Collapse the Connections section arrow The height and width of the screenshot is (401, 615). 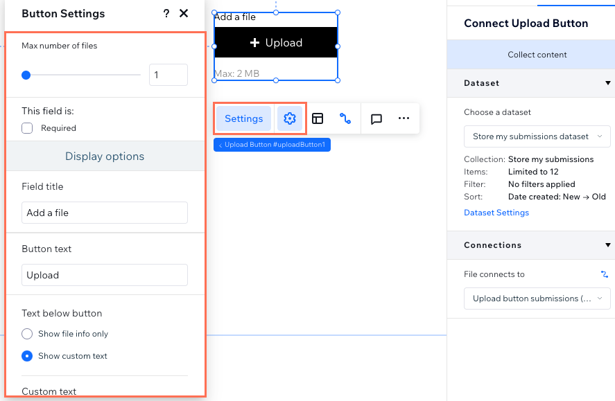pos(607,245)
